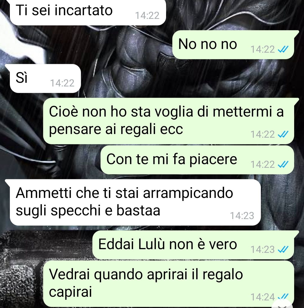Click the 14:22 timestamp on 'Ti sei incartato'
The image size is (304, 308).
[x=147, y=15]
